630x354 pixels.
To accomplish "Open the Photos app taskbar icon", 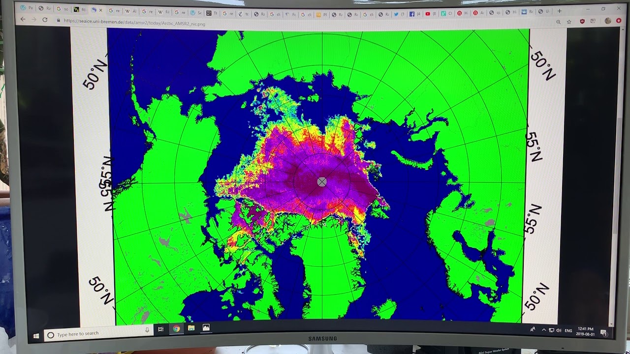I will coord(206,327).
